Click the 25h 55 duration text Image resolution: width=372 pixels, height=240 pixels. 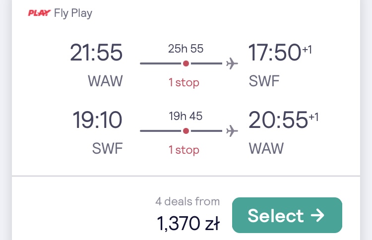[186, 49]
